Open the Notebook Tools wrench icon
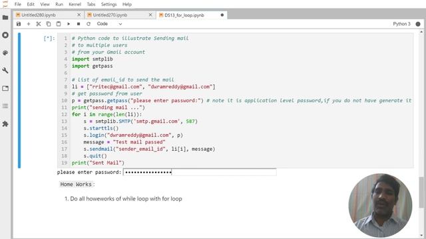The height and width of the screenshot is (239, 426). click(5, 71)
